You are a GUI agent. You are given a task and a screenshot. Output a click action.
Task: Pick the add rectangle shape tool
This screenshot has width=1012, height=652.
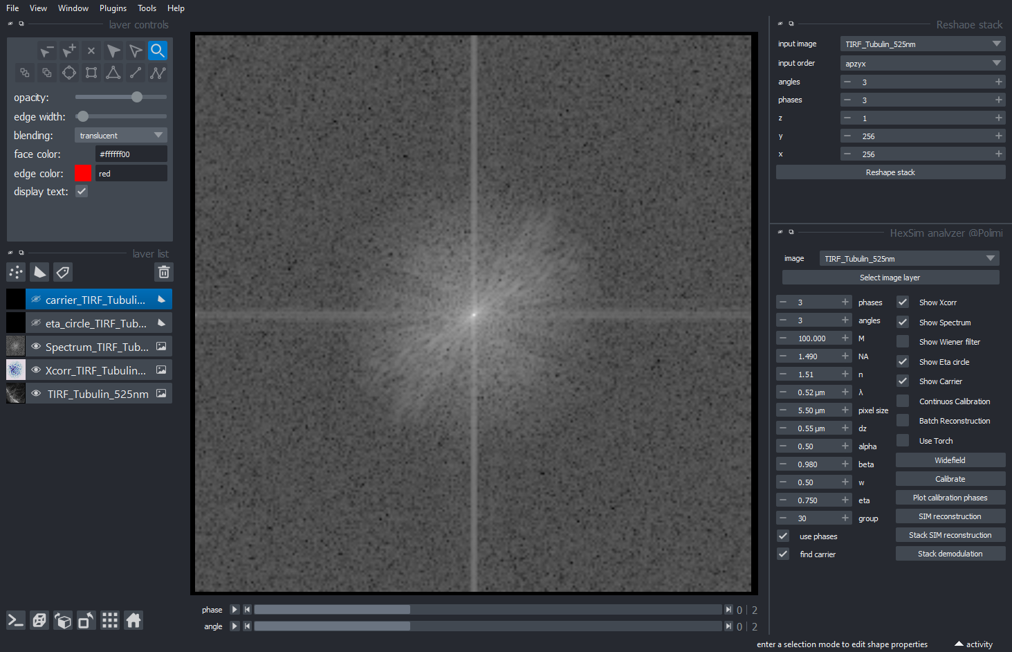click(91, 73)
